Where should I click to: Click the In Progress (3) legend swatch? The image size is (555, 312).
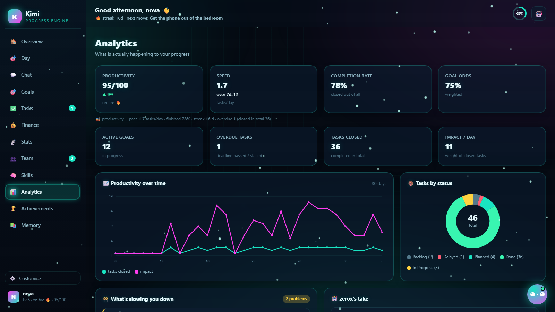coord(409,268)
